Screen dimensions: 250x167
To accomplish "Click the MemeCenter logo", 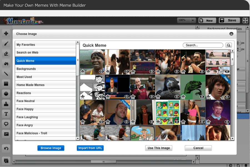I will (23, 21).
